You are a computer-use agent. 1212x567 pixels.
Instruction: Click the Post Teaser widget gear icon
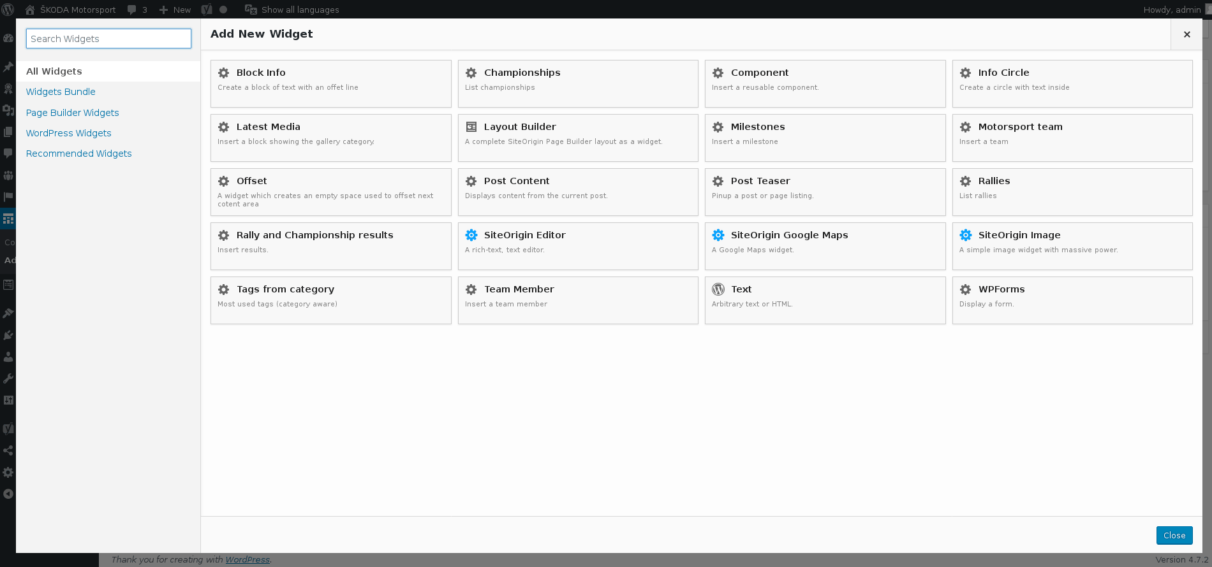coord(718,181)
